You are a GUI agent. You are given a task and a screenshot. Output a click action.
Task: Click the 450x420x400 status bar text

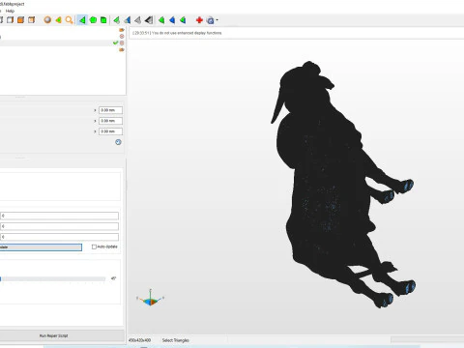coord(139,340)
